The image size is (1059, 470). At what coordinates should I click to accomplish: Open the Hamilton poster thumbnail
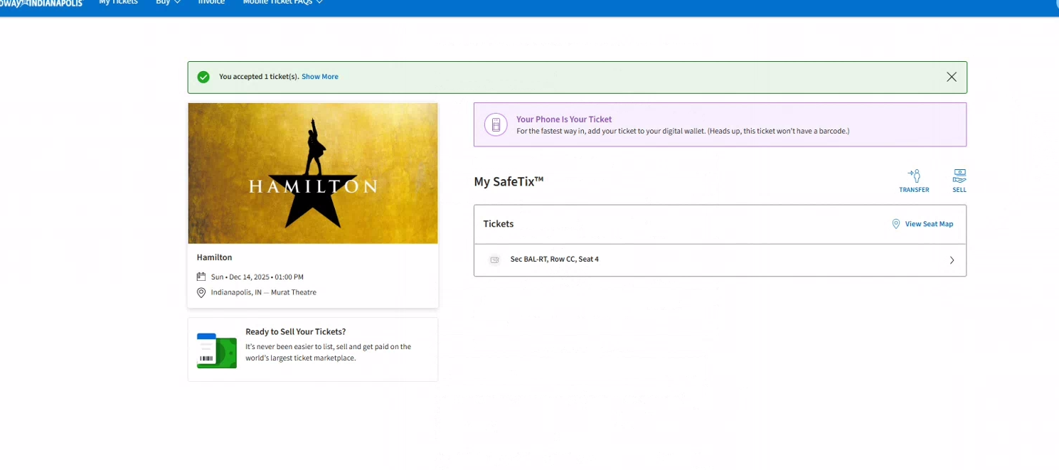pyautogui.click(x=313, y=173)
